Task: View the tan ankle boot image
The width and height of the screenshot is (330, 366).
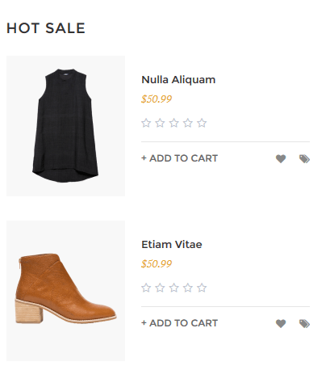Action: coord(65,291)
